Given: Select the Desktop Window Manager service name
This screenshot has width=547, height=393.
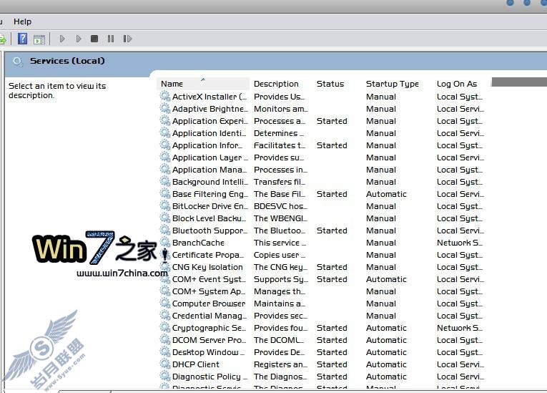Looking at the screenshot, I should tap(209, 352).
